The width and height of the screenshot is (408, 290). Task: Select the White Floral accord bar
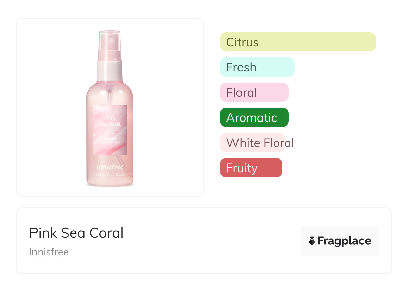[253, 143]
